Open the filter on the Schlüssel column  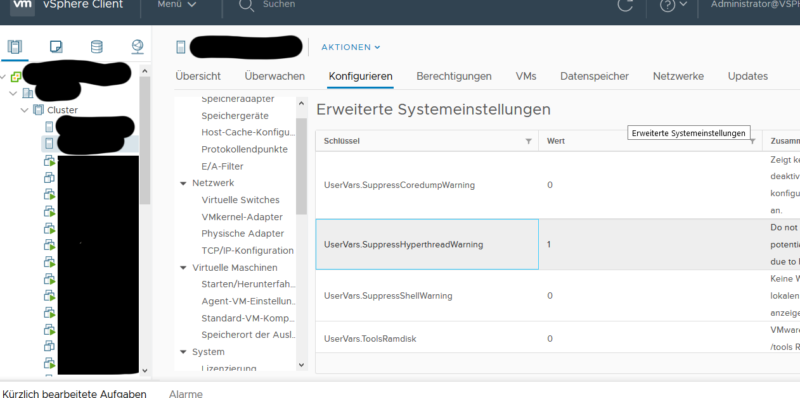pyautogui.click(x=529, y=140)
